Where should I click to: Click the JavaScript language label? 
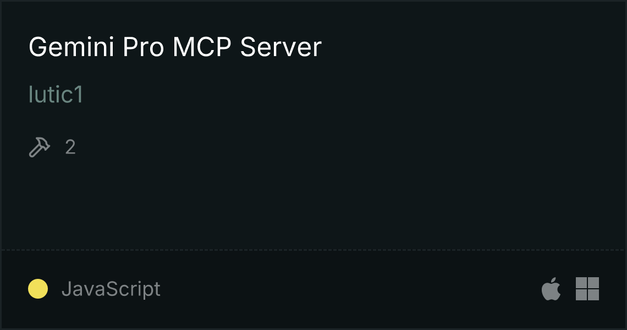[111, 289]
